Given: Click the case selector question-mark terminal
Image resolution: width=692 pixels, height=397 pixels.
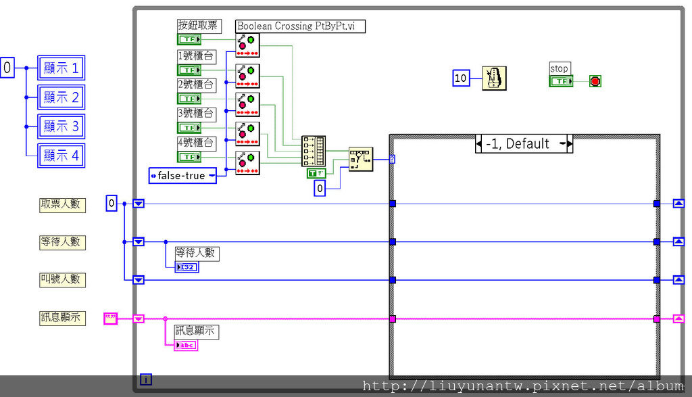Looking at the screenshot, I should pyautogui.click(x=393, y=160).
